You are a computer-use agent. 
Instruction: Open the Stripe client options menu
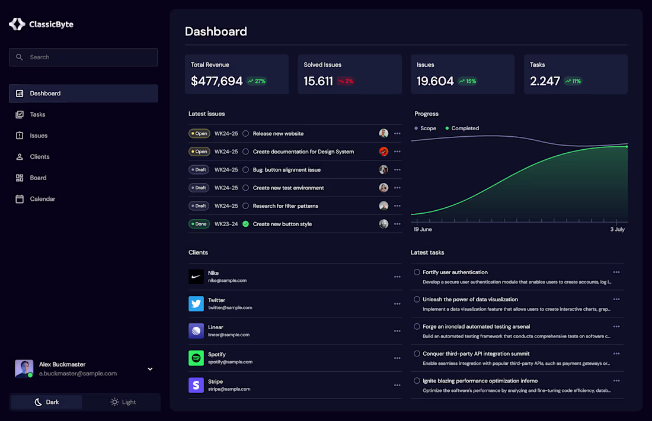click(397, 385)
